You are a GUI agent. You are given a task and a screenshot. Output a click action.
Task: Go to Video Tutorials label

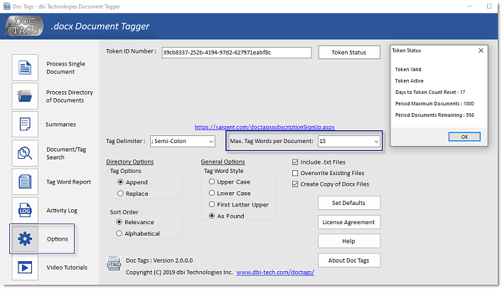pyautogui.click(x=67, y=268)
